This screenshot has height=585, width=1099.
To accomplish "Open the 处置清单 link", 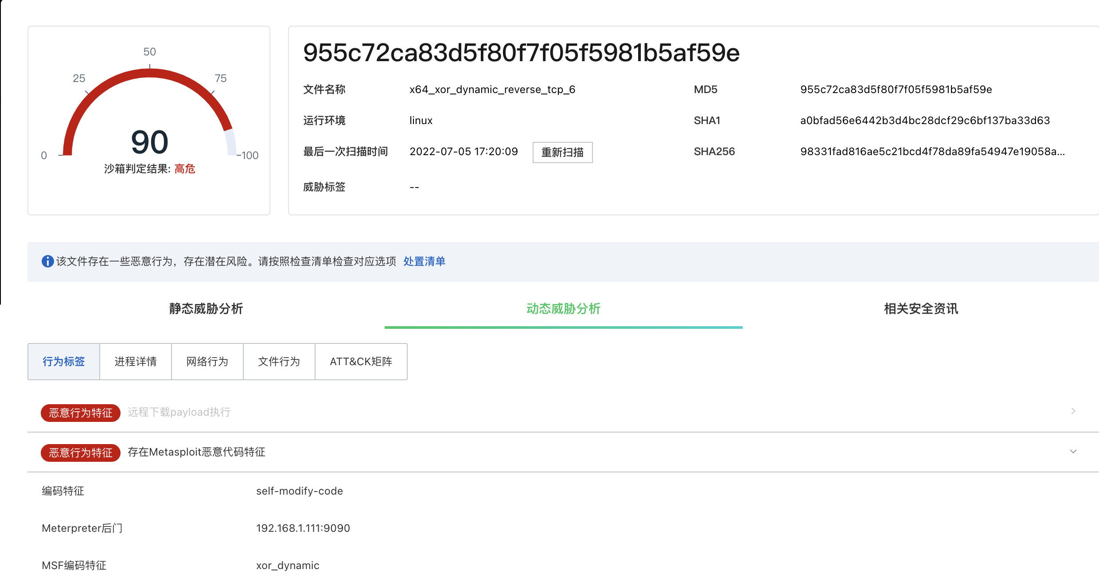I will tap(424, 261).
